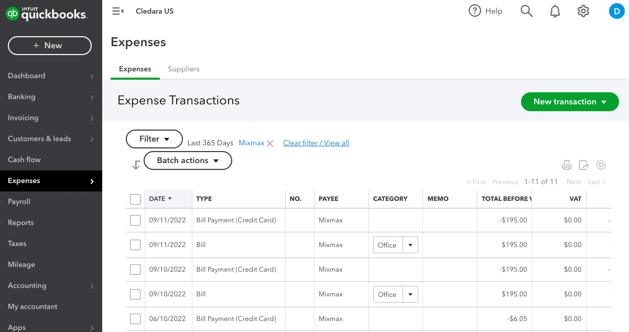The width and height of the screenshot is (629, 332).
Task: Open Reports in the sidebar
Action: [20, 222]
